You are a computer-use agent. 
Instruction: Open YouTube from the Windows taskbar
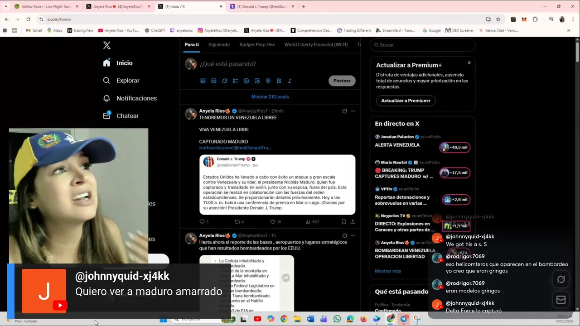tap(257, 319)
